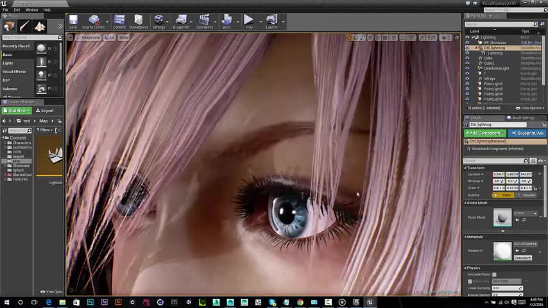Open Photoshop from the taskbar
The width and height of the screenshot is (548, 308).
point(90,302)
